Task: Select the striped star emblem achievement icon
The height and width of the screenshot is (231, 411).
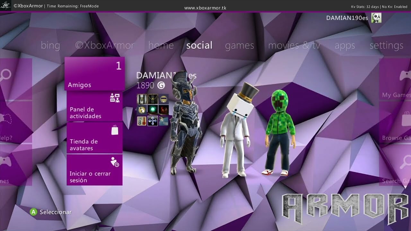Action: point(142,99)
